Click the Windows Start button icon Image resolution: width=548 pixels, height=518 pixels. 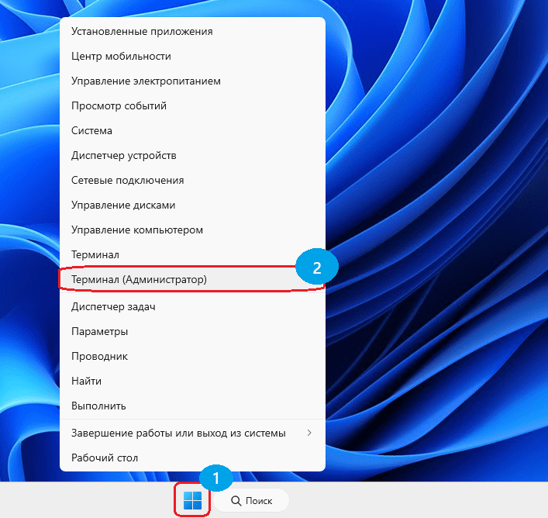(192, 501)
